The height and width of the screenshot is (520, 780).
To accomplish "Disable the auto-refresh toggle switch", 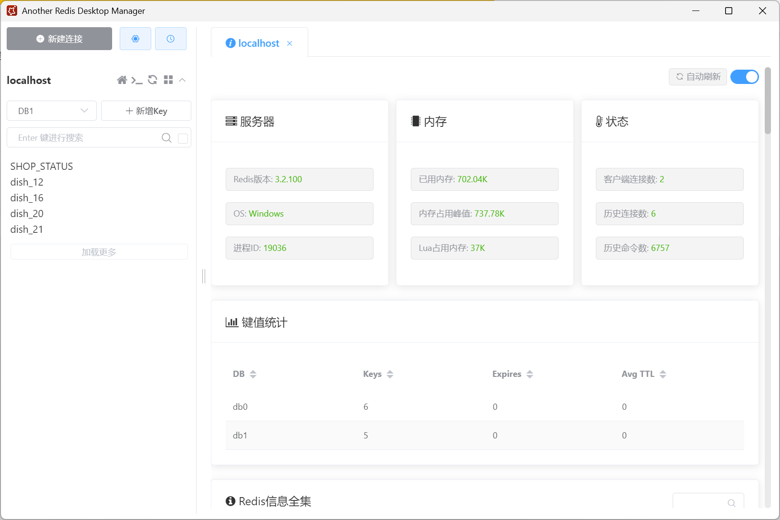I will 744,77.
